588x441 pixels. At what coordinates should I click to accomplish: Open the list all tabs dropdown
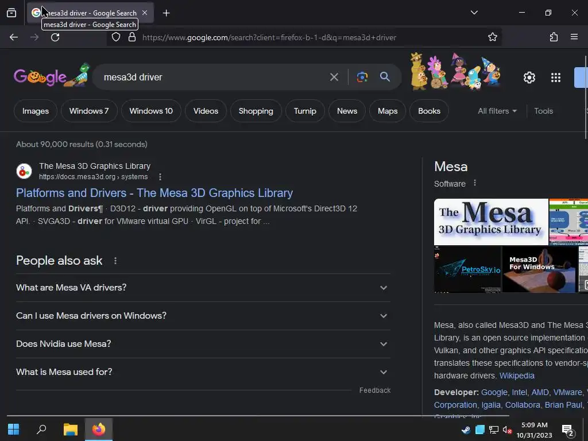[474, 13]
